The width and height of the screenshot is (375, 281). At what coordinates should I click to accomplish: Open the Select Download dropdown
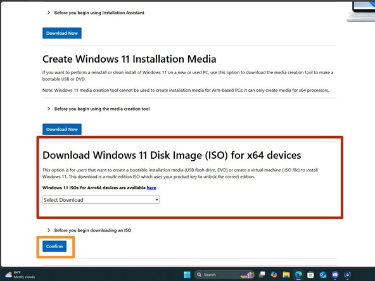(101, 200)
